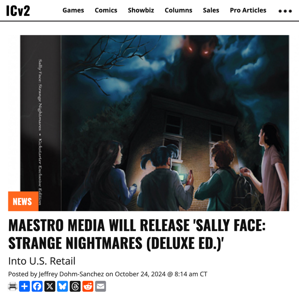Click the Maestro Media article headline
Screen dimensions: 299x299
(x=137, y=234)
